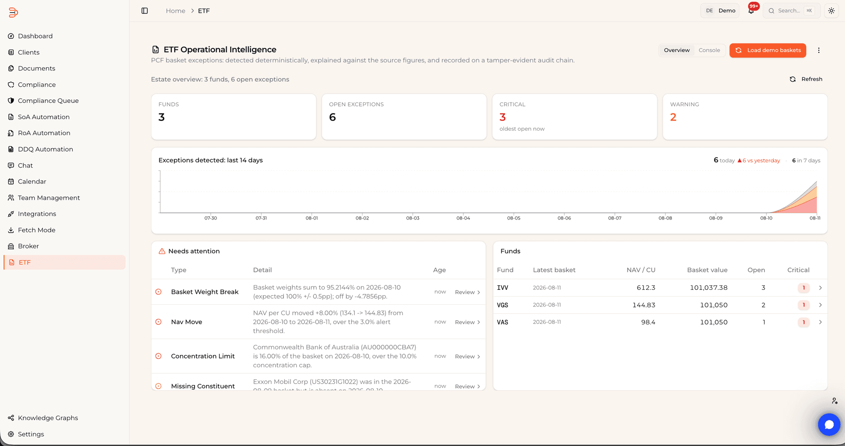The height and width of the screenshot is (446, 845).
Task: Click the Nav Move alert circle icon
Action: (x=158, y=322)
